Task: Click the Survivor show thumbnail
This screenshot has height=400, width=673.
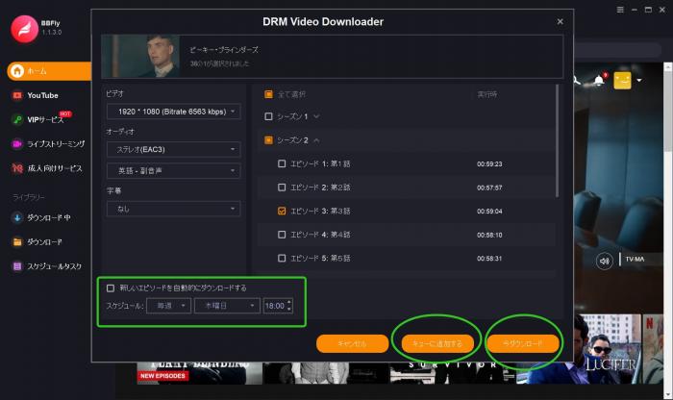Action: click(x=453, y=372)
